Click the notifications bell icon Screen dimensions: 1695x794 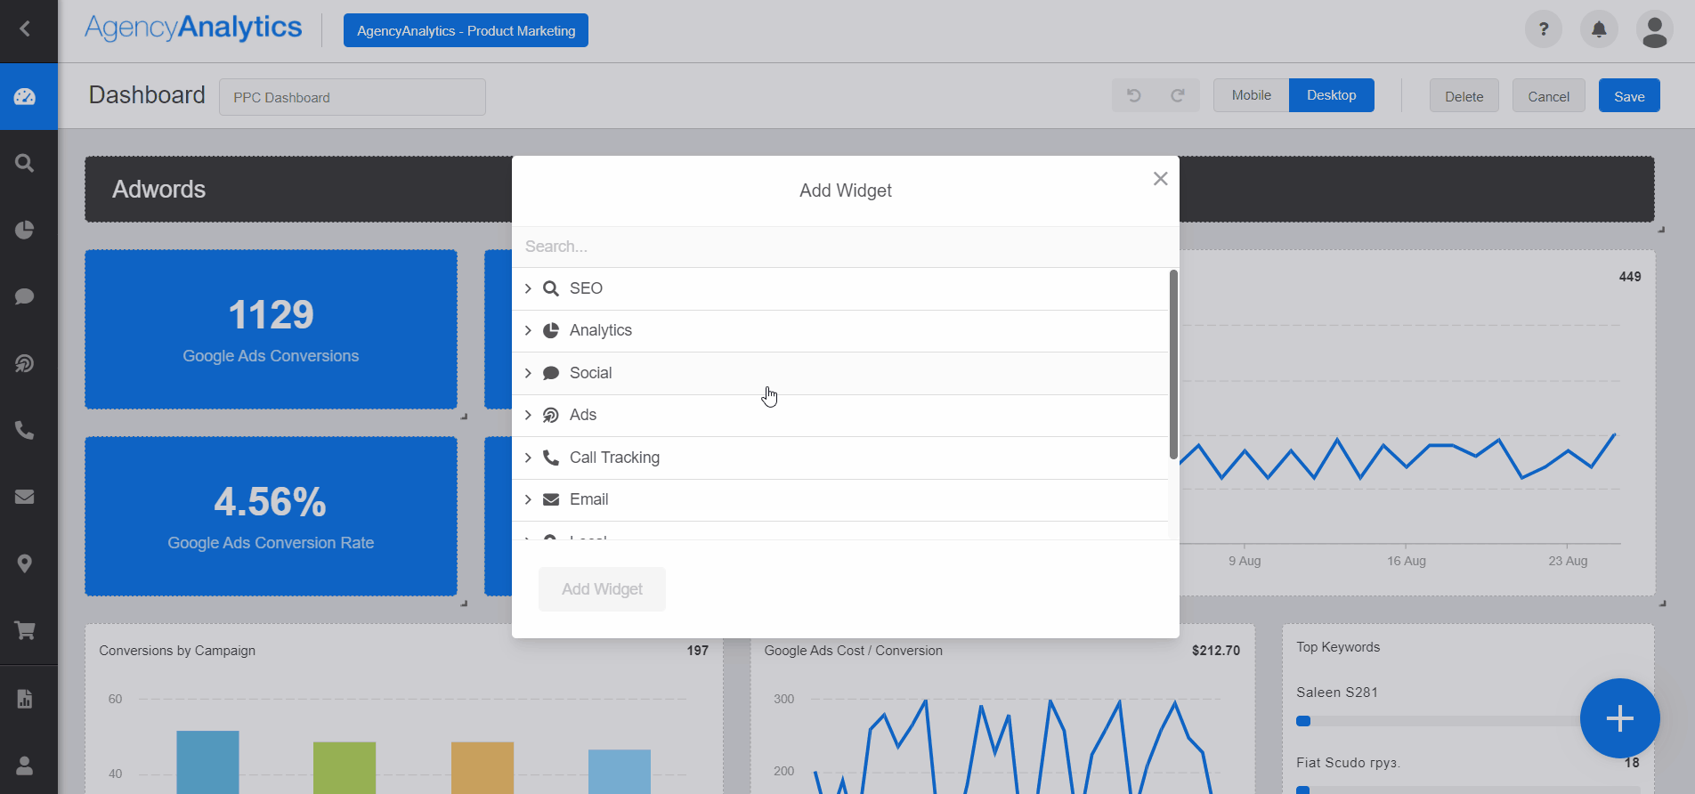[1599, 30]
